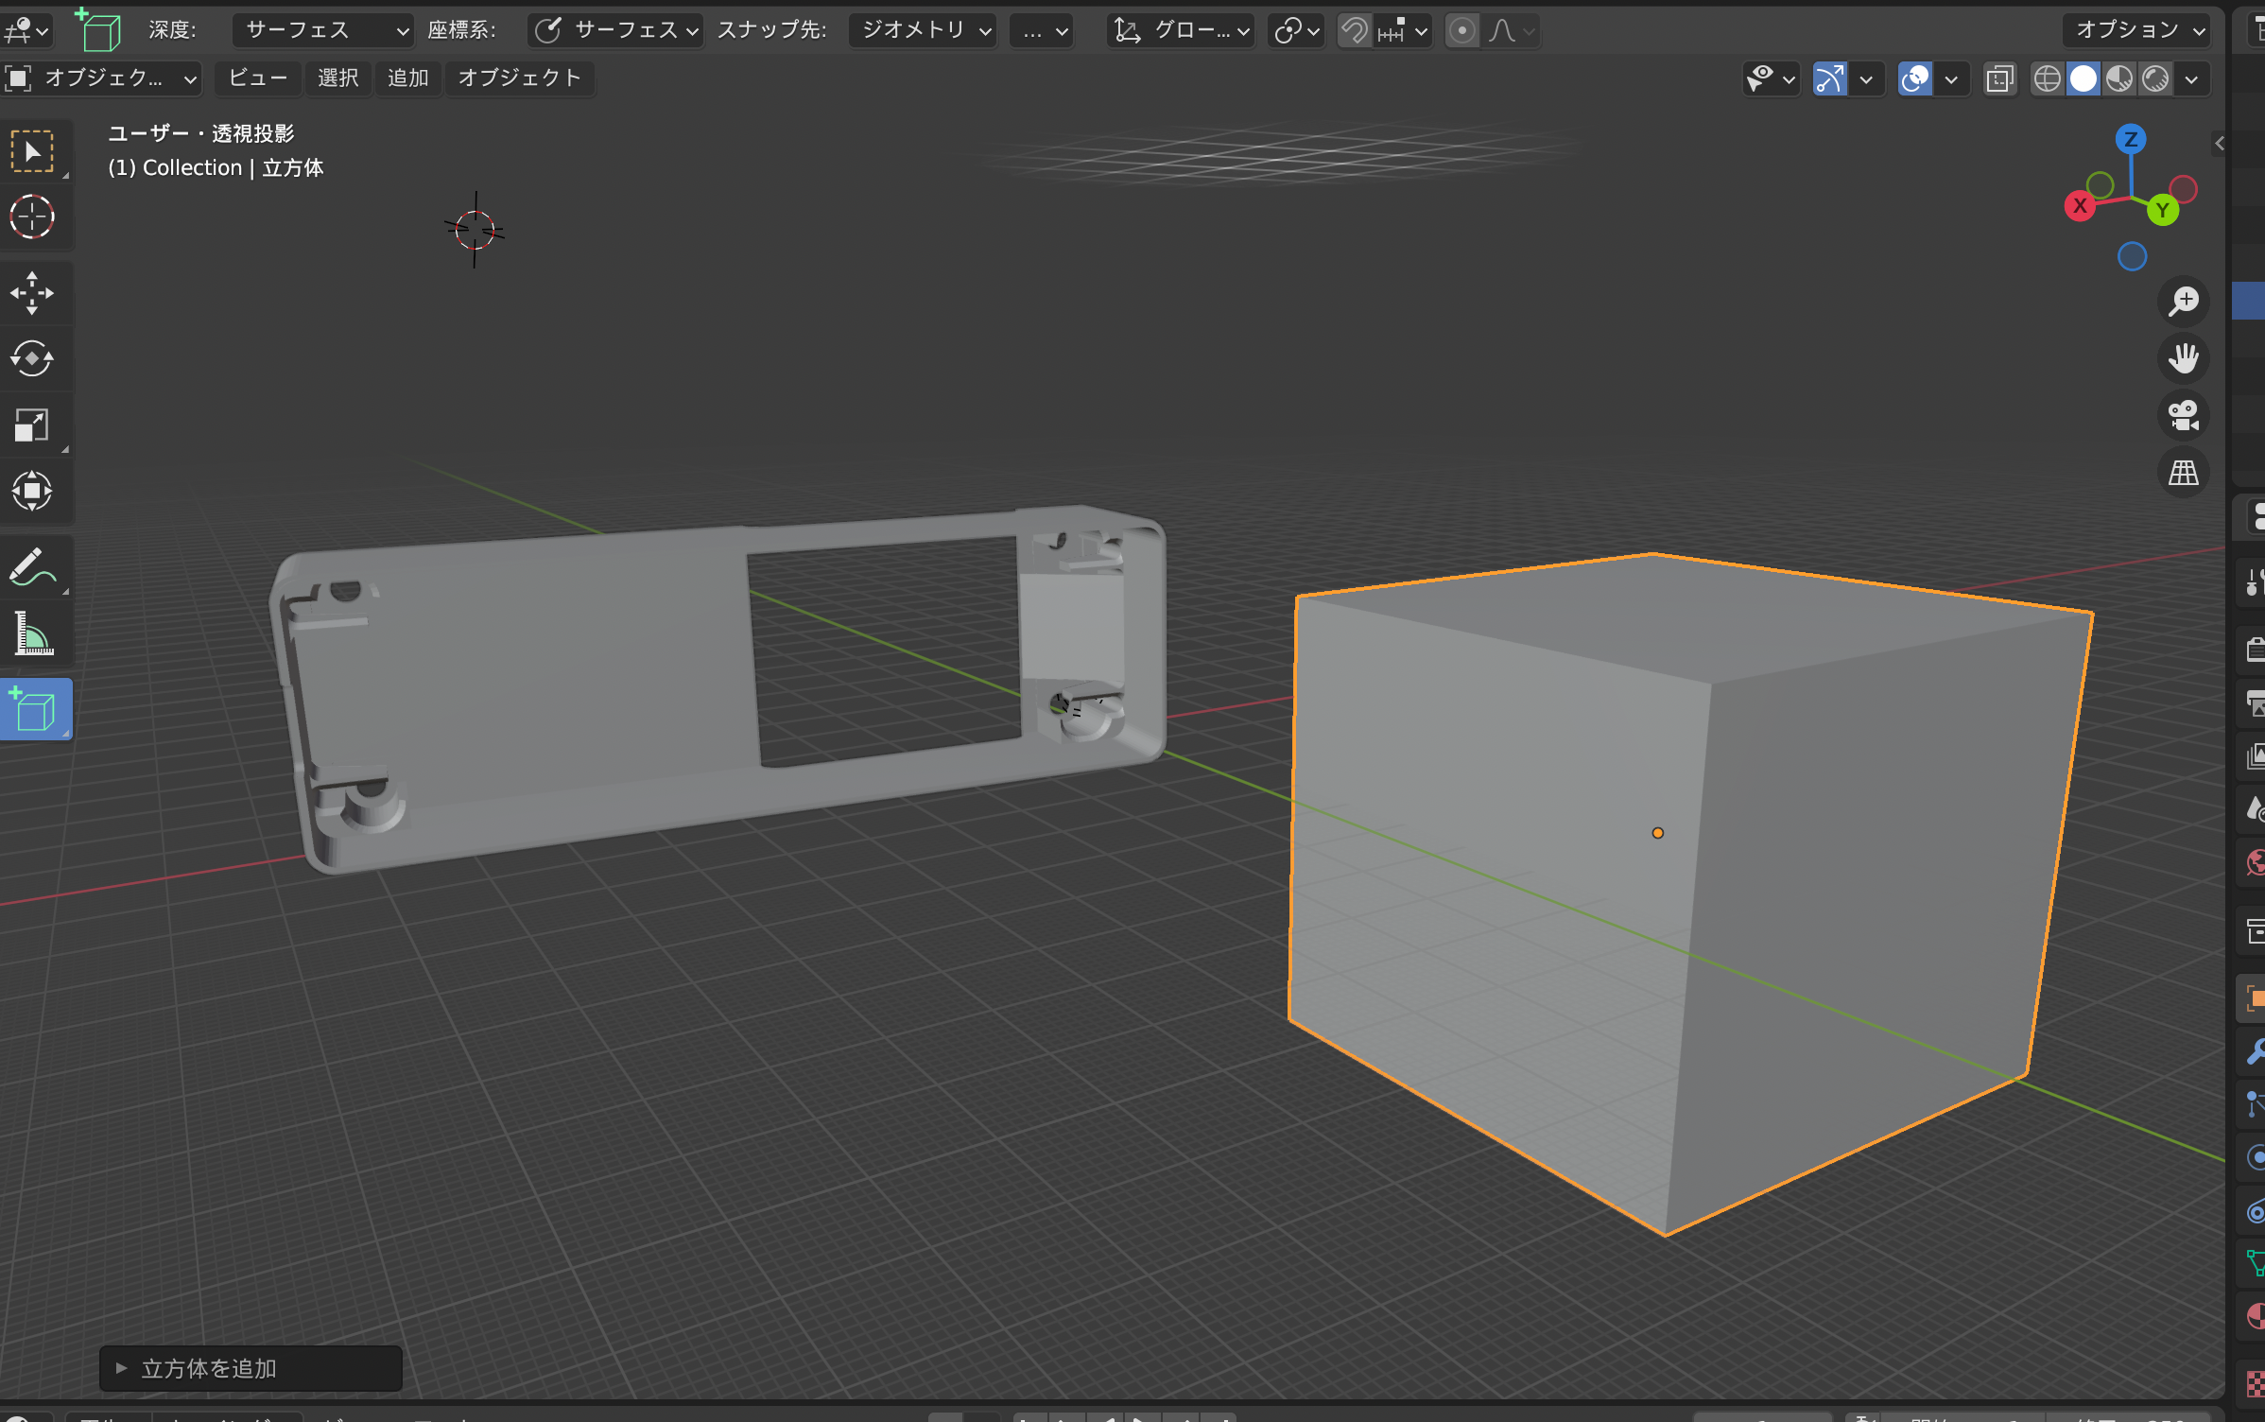
Task: Open the '...' dropdown after ジオメトリ
Action: tap(1042, 30)
